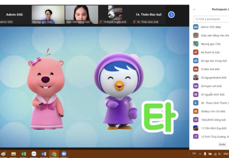
Task: Select 14. Thiên Đức 6a5 video tile
Action: 148,15
